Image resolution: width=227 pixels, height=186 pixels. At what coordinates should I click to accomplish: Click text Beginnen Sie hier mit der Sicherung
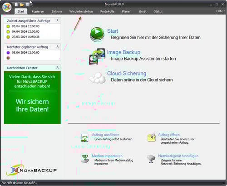tap(156, 37)
